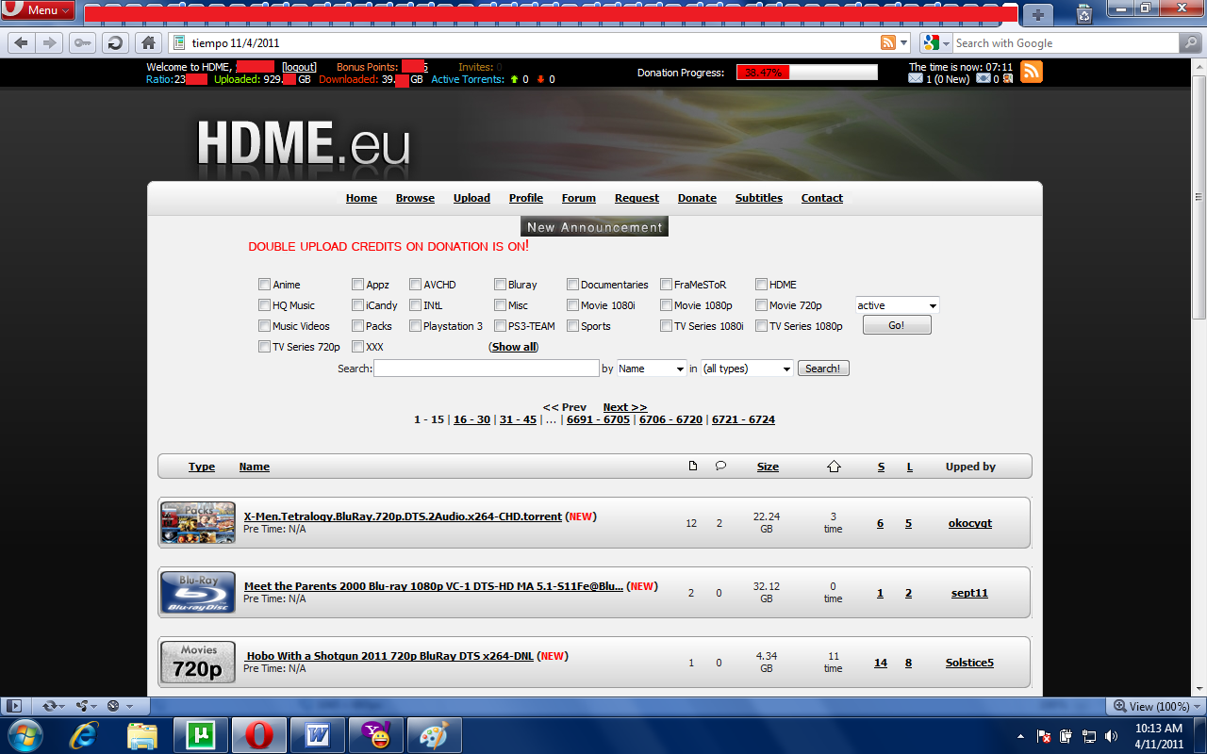Check the Movie 1080p checkbox
The image size is (1207, 754).
tap(666, 304)
